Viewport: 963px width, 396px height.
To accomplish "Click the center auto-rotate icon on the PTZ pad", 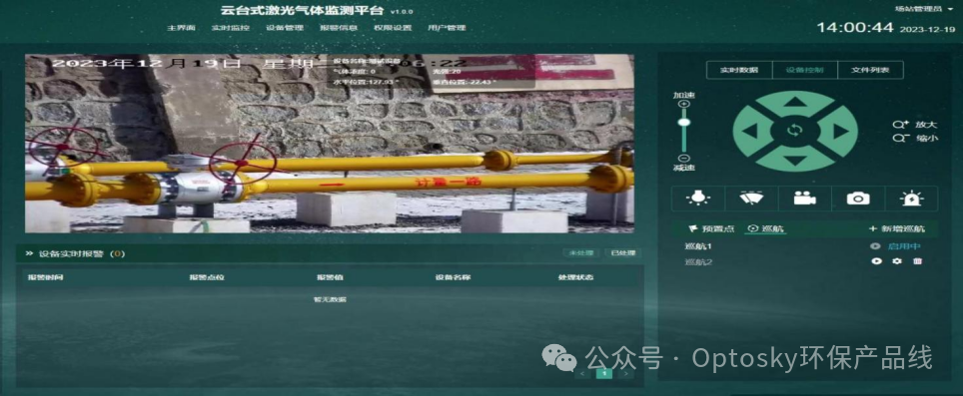I will (x=795, y=131).
